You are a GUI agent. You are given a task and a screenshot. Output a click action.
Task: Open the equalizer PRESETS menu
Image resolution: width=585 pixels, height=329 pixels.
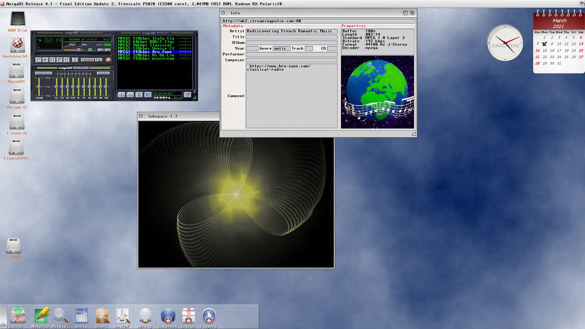click(103, 73)
